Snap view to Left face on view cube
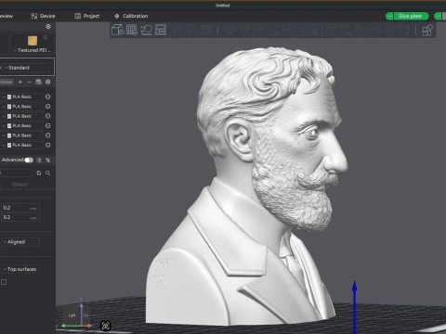The width and height of the screenshot is (446, 334). 72,315
